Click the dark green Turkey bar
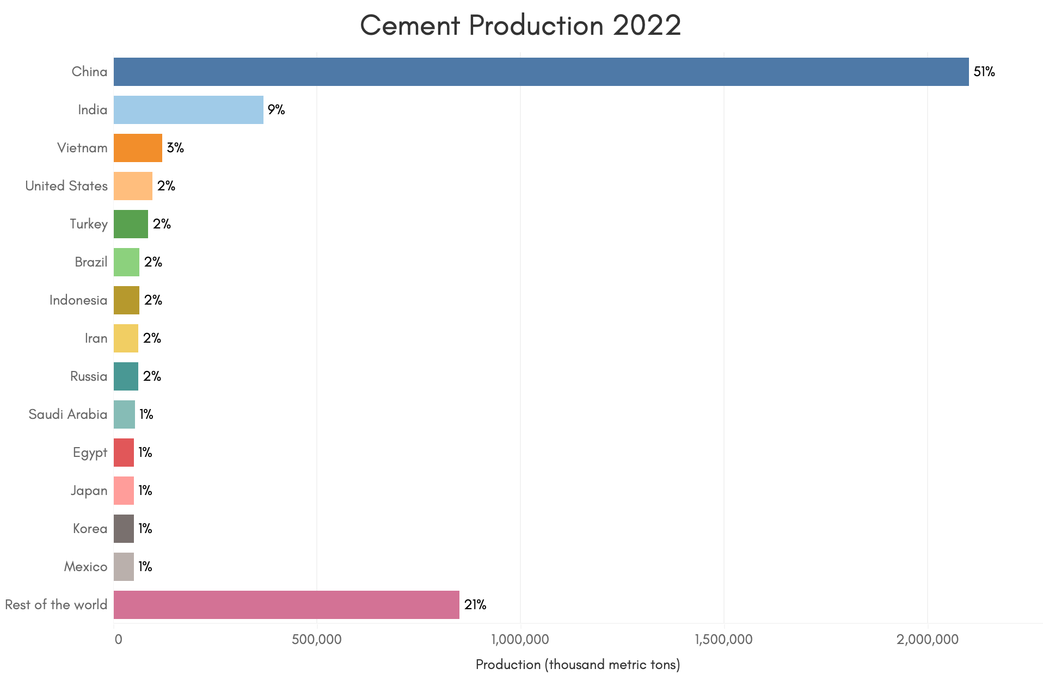The height and width of the screenshot is (681, 1043). [131, 224]
